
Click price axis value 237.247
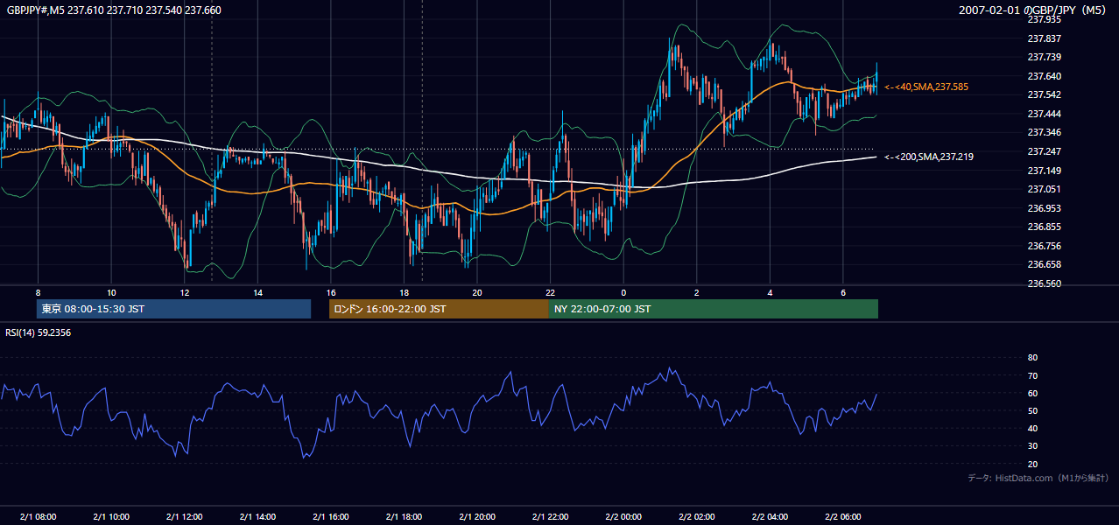click(1044, 151)
